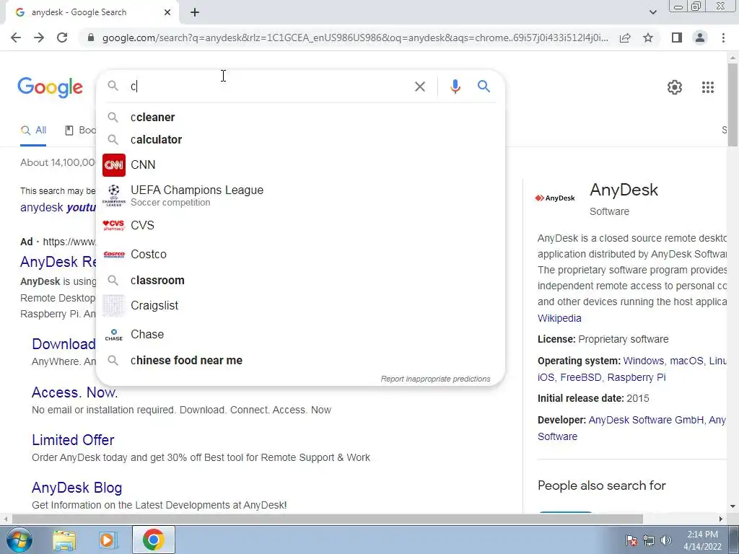Open the AnyDesk Blog link
This screenshot has height=554, width=739.
click(x=76, y=488)
